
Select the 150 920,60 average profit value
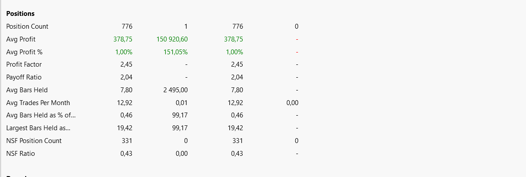click(x=172, y=39)
